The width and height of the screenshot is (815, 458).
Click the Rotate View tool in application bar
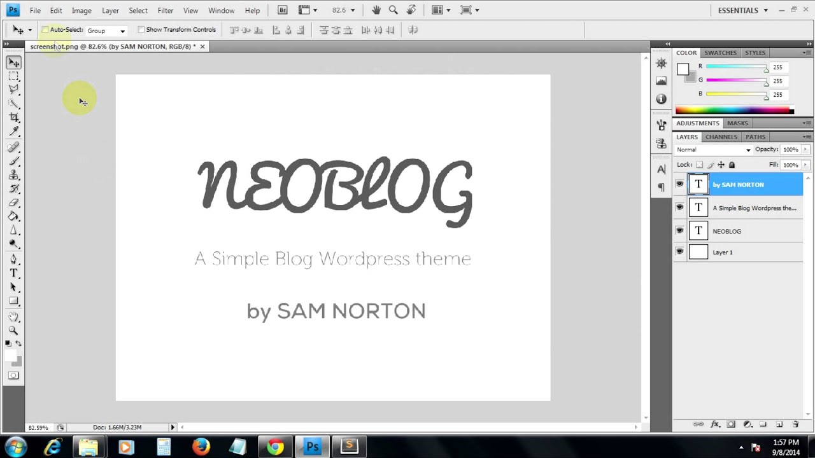[411, 10]
